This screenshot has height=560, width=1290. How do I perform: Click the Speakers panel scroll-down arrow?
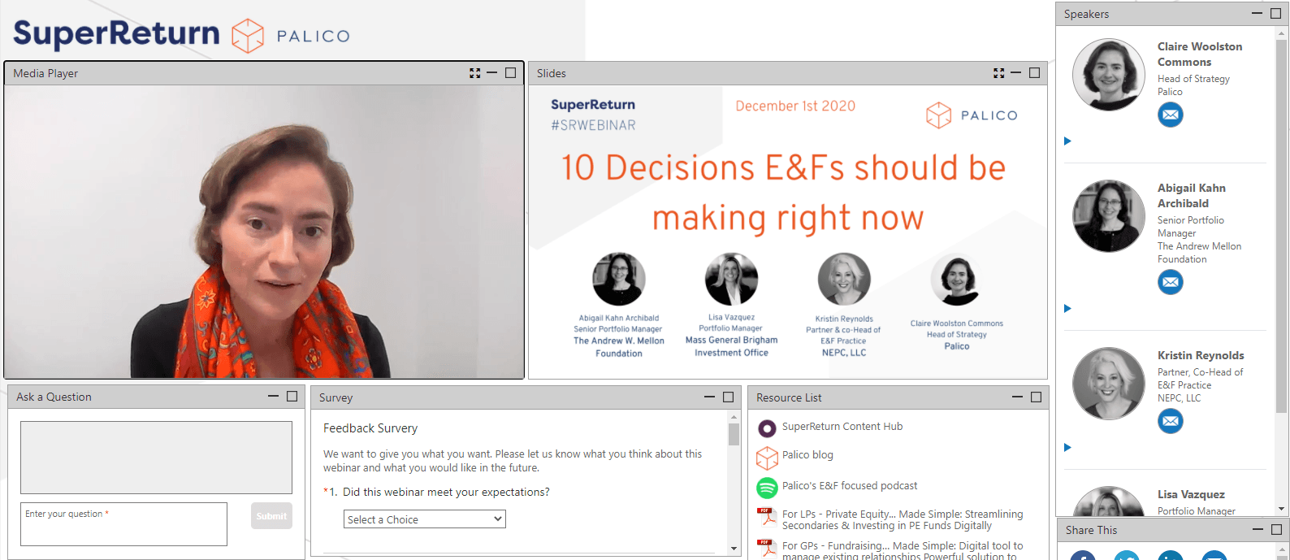(x=1282, y=510)
